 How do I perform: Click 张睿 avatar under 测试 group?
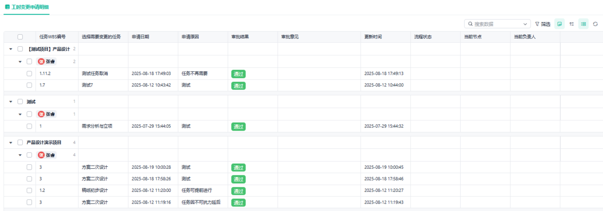click(x=41, y=114)
